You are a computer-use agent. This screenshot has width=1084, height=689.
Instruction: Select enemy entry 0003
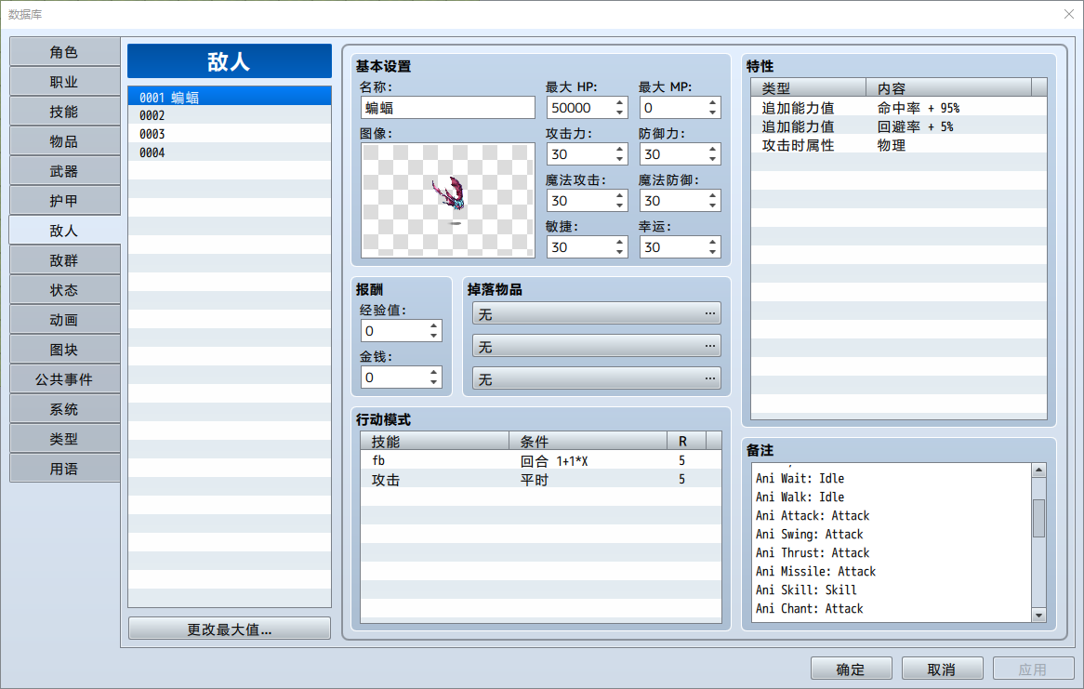pos(230,134)
